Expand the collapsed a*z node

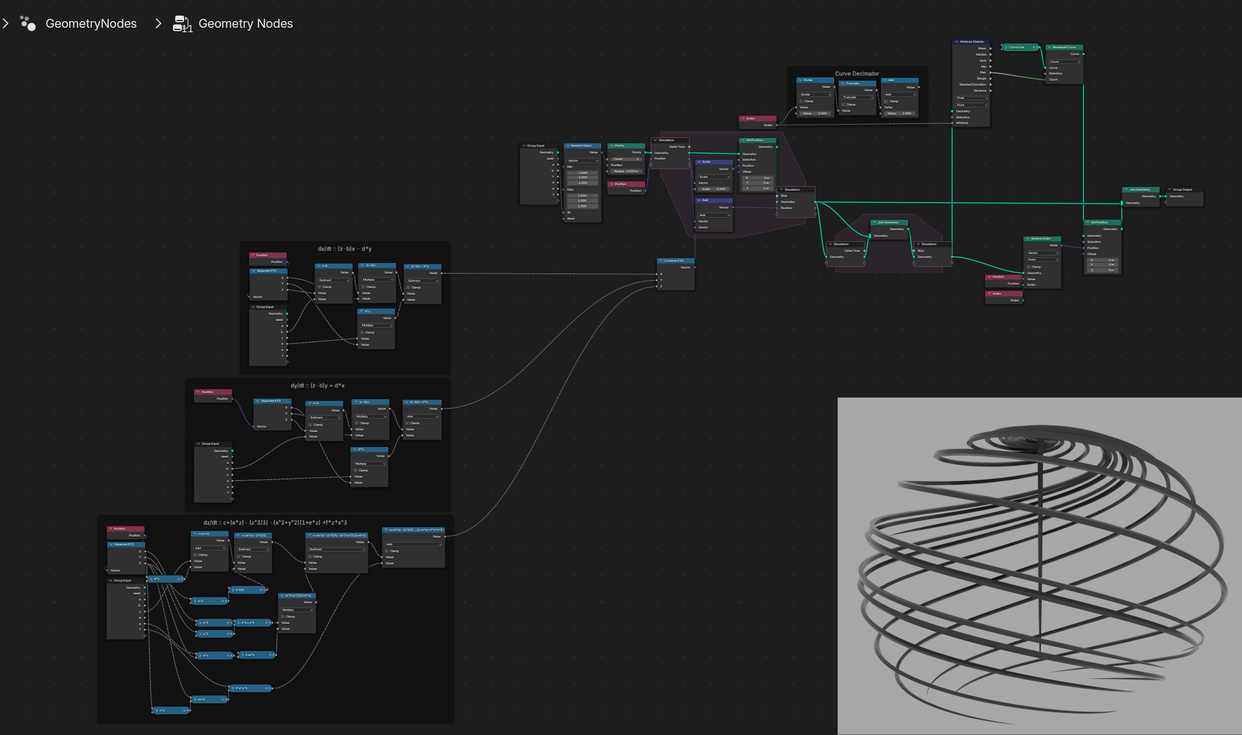coord(151,579)
